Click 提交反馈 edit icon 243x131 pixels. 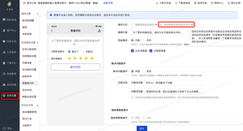pos(229,3)
